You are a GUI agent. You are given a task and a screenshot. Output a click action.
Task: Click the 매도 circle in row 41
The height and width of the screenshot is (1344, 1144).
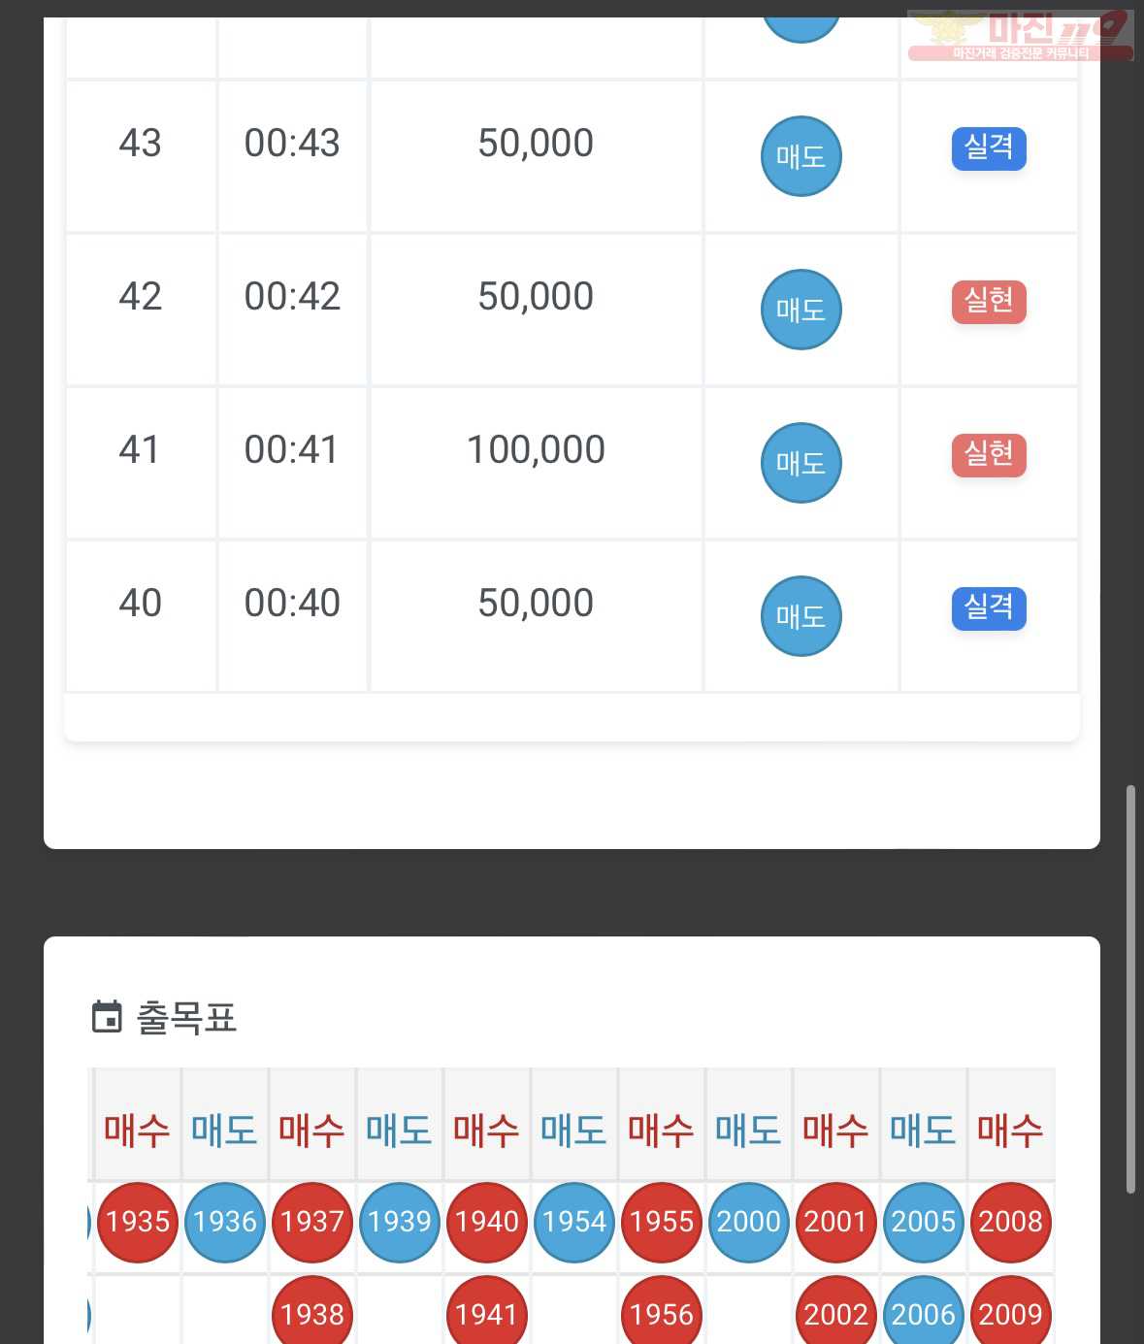click(x=801, y=463)
